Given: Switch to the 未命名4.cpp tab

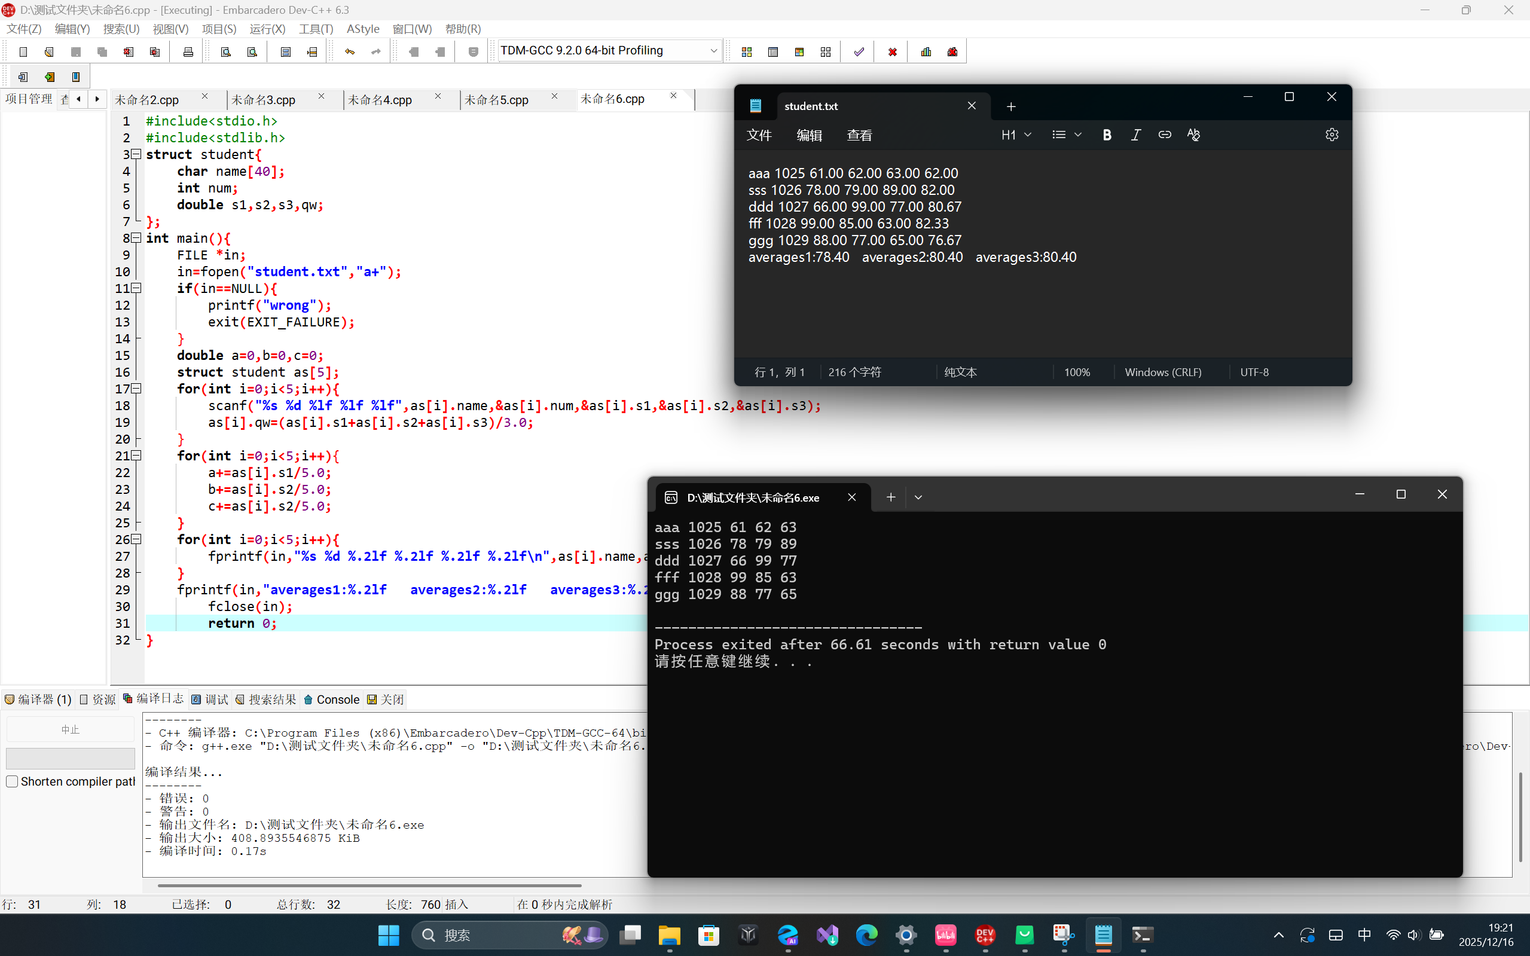Looking at the screenshot, I should [380, 100].
